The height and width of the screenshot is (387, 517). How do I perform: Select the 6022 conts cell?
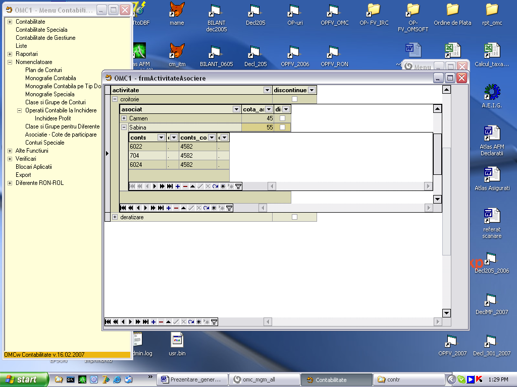[x=147, y=147]
